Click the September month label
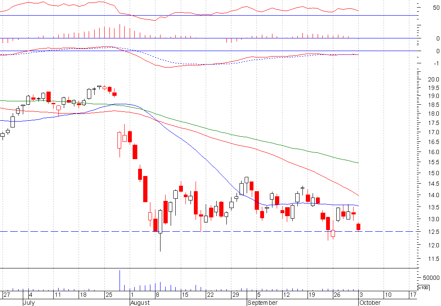This screenshot has height=306, width=441. click(x=262, y=303)
